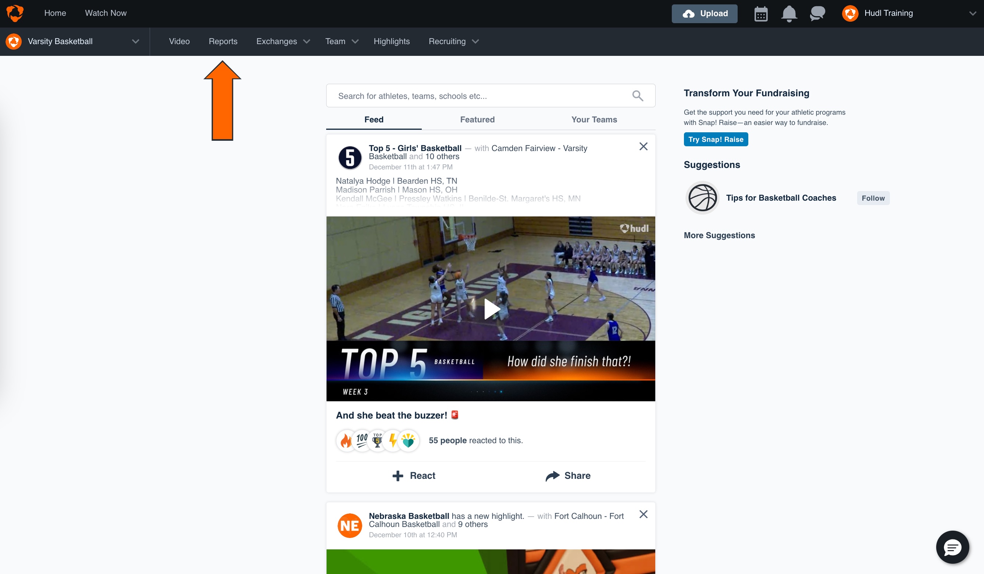This screenshot has width=984, height=574.
Task: Open the messages chat bubbles icon
Action: click(x=817, y=14)
